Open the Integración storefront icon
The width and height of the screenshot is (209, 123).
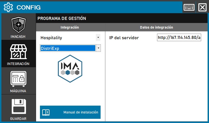(x=18, y=52)
